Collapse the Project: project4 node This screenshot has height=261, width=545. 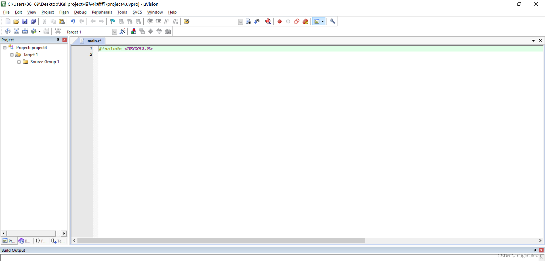[x=5, y=48]
